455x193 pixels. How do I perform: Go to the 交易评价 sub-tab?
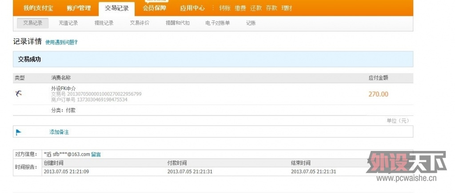pyautogui.click(x=140, y=23)
